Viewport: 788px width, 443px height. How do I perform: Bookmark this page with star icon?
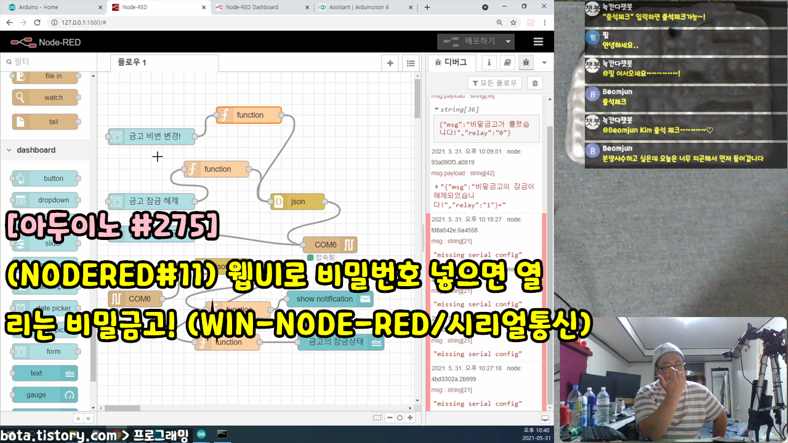point(513,22)
